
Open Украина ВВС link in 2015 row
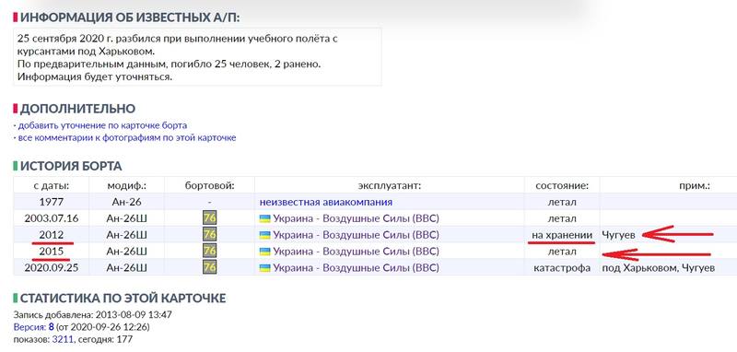(x=356, y=252)
